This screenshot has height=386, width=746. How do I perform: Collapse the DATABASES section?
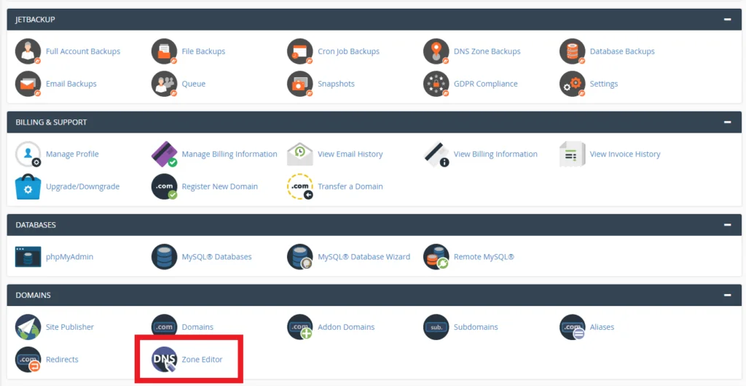[x=727, y=225]
